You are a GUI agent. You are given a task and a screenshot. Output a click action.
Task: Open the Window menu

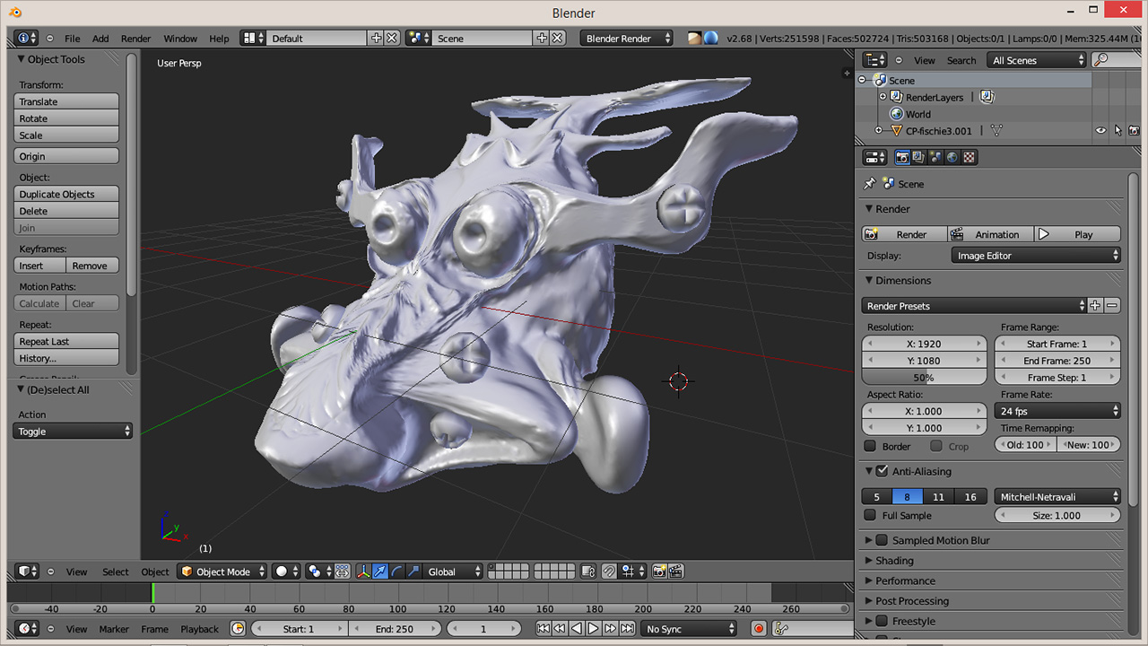click(x=180, y=39)
